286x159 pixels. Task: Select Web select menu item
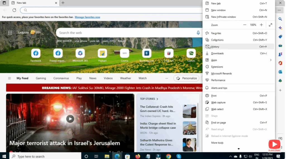[239, 109]
